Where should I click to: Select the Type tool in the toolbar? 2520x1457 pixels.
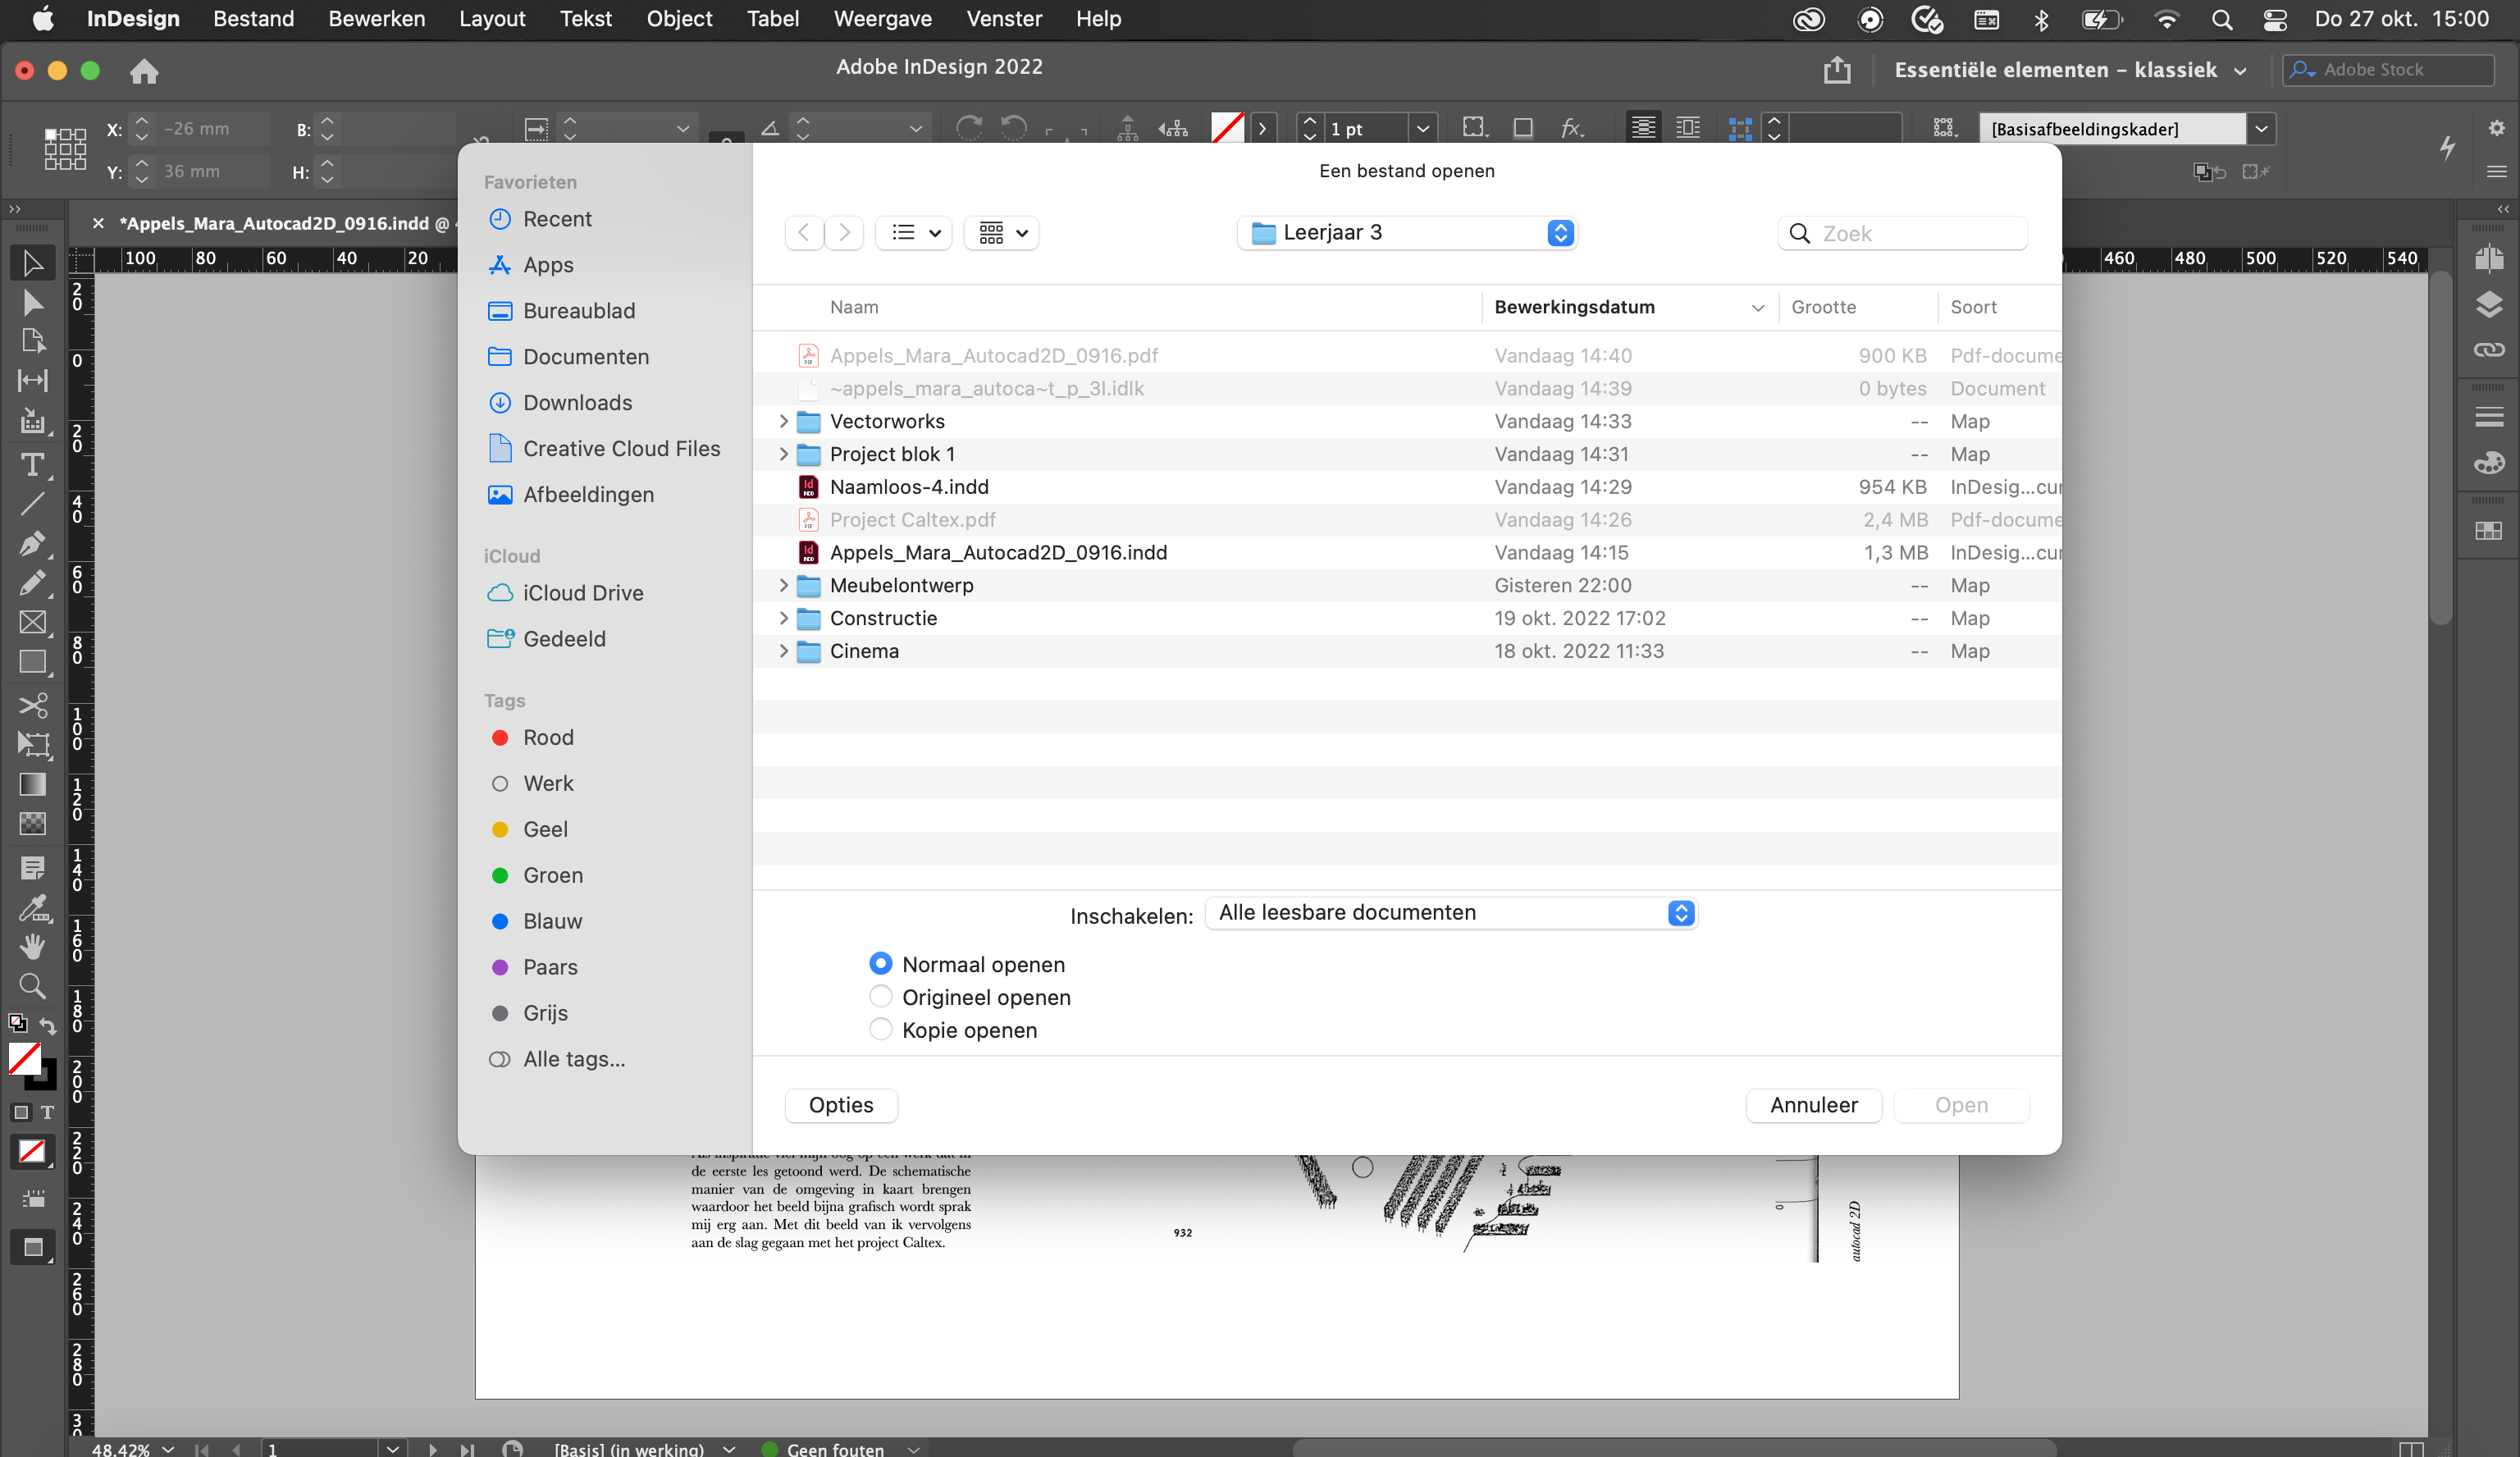[x=33, y=464]
